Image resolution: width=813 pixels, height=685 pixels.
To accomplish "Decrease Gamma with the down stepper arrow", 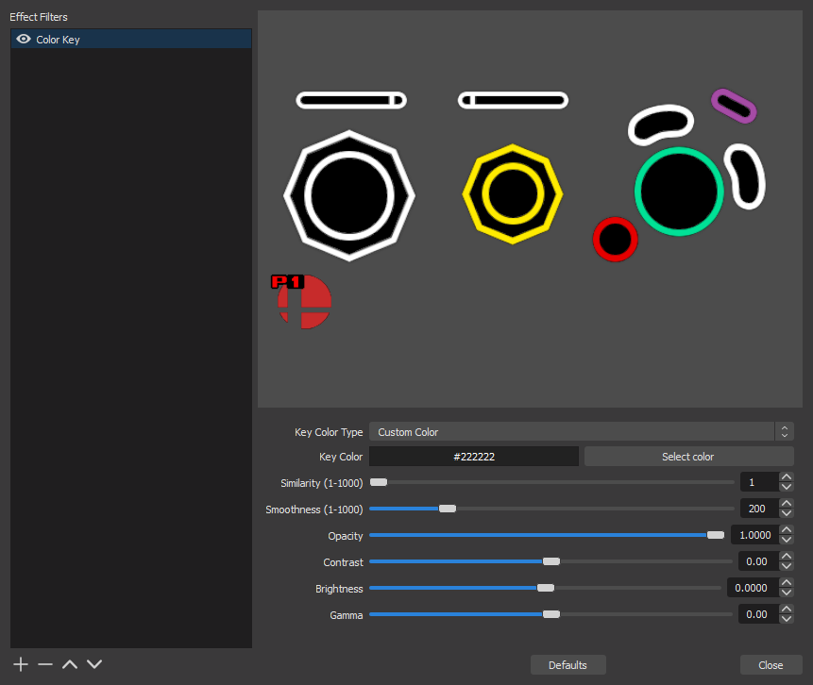I will 786,619.
